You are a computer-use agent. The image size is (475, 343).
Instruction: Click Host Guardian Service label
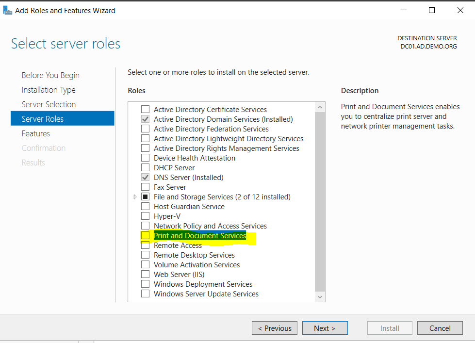(189, 206)
